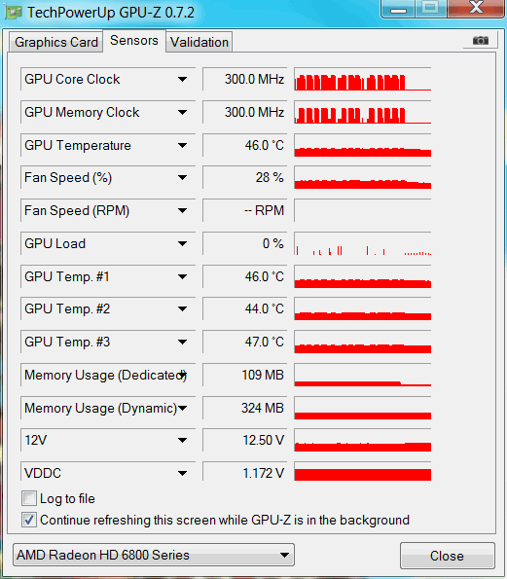The width and height of the screenshot is (507, 579).
Task: Click the GPU Memory Clock history graph
Action: [363, 112]
